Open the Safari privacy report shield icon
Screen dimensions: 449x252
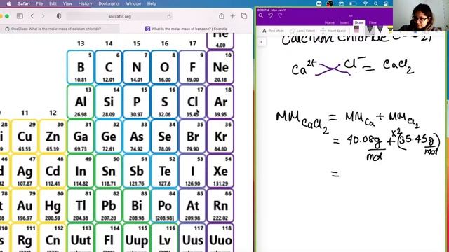(x=59, y=16)
